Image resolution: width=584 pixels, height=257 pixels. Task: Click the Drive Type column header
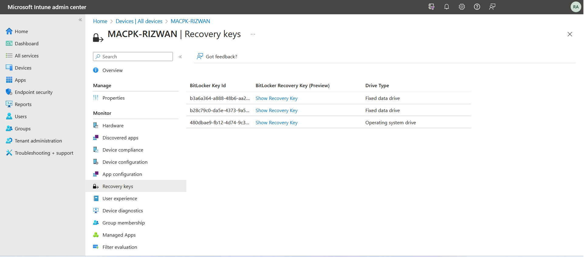[377, 85]
